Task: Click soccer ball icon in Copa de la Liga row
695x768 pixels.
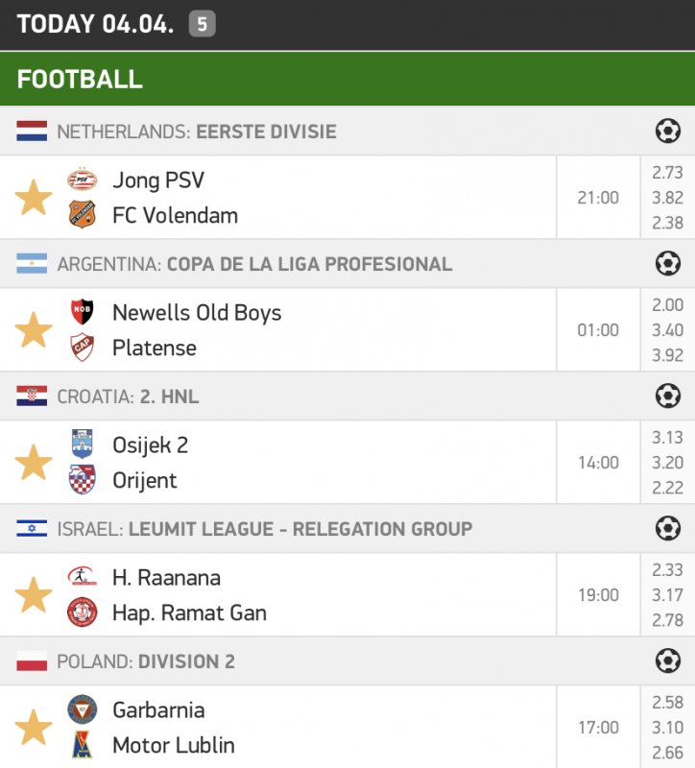Action: click(667, 263)
